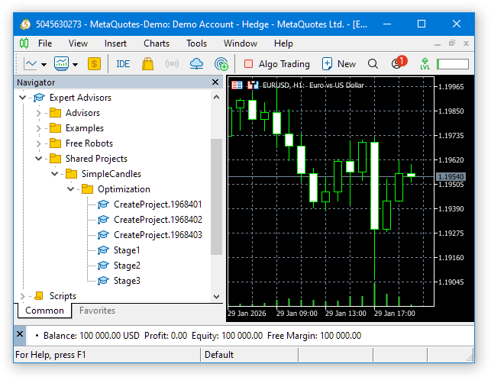The height and width of the screenshot is (380, 491).
Task: Click the Expert Advisors graduation cap icon
Action: click(39, 98)
